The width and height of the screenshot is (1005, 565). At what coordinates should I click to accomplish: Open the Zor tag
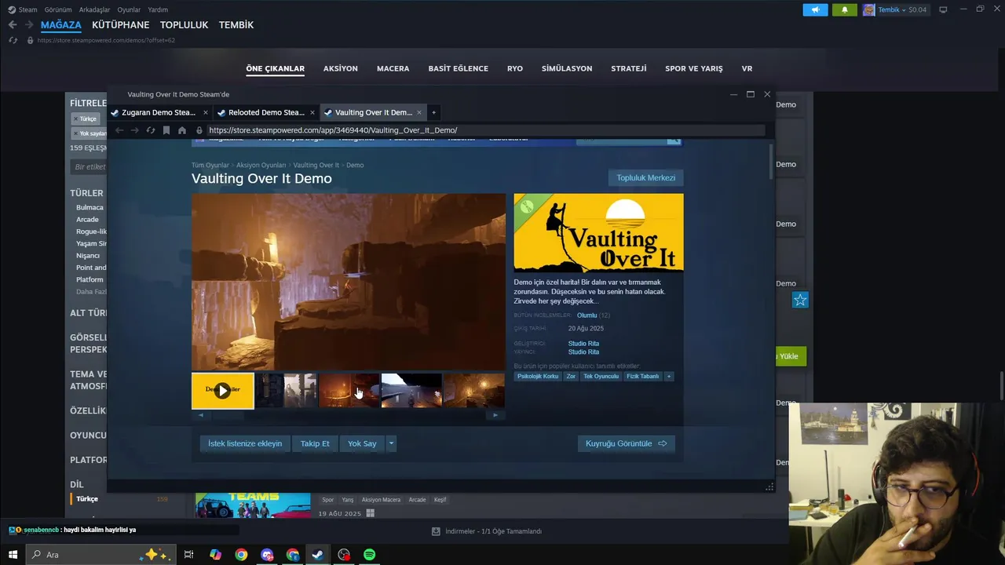pos(571,377)
